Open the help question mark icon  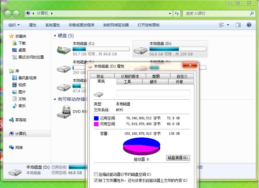pyautogui.click(x=248, y=25)
